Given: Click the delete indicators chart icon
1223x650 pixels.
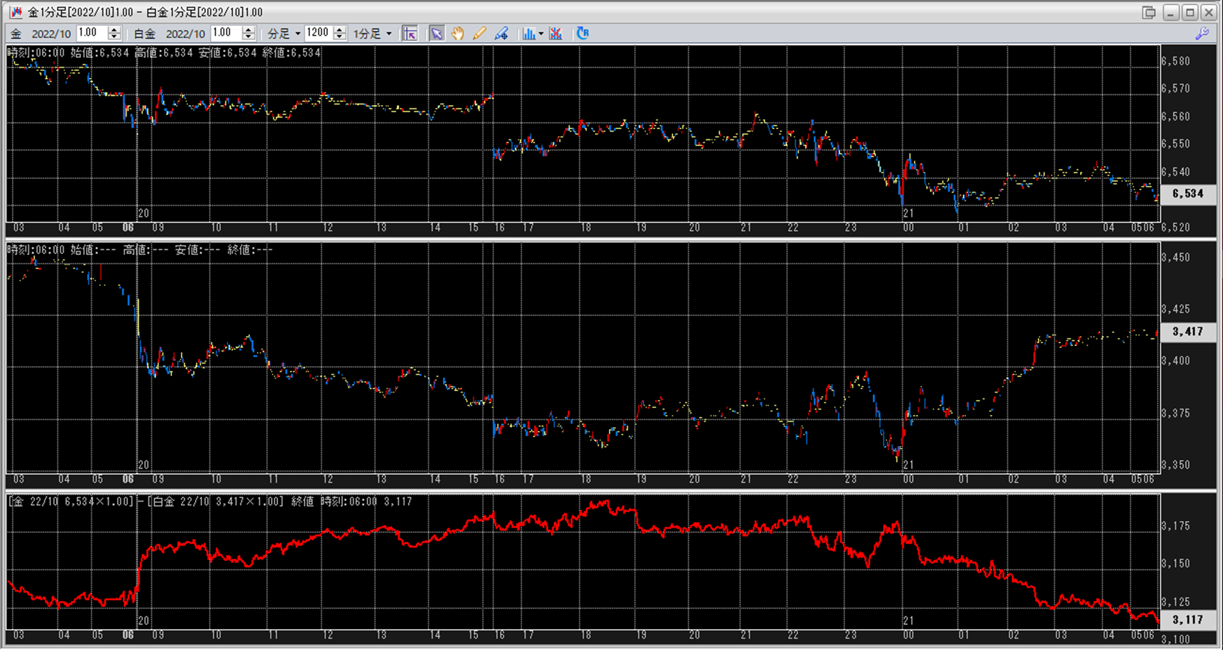Looking at the screenshot, I should pyautogui.click(x=556, y=34).
